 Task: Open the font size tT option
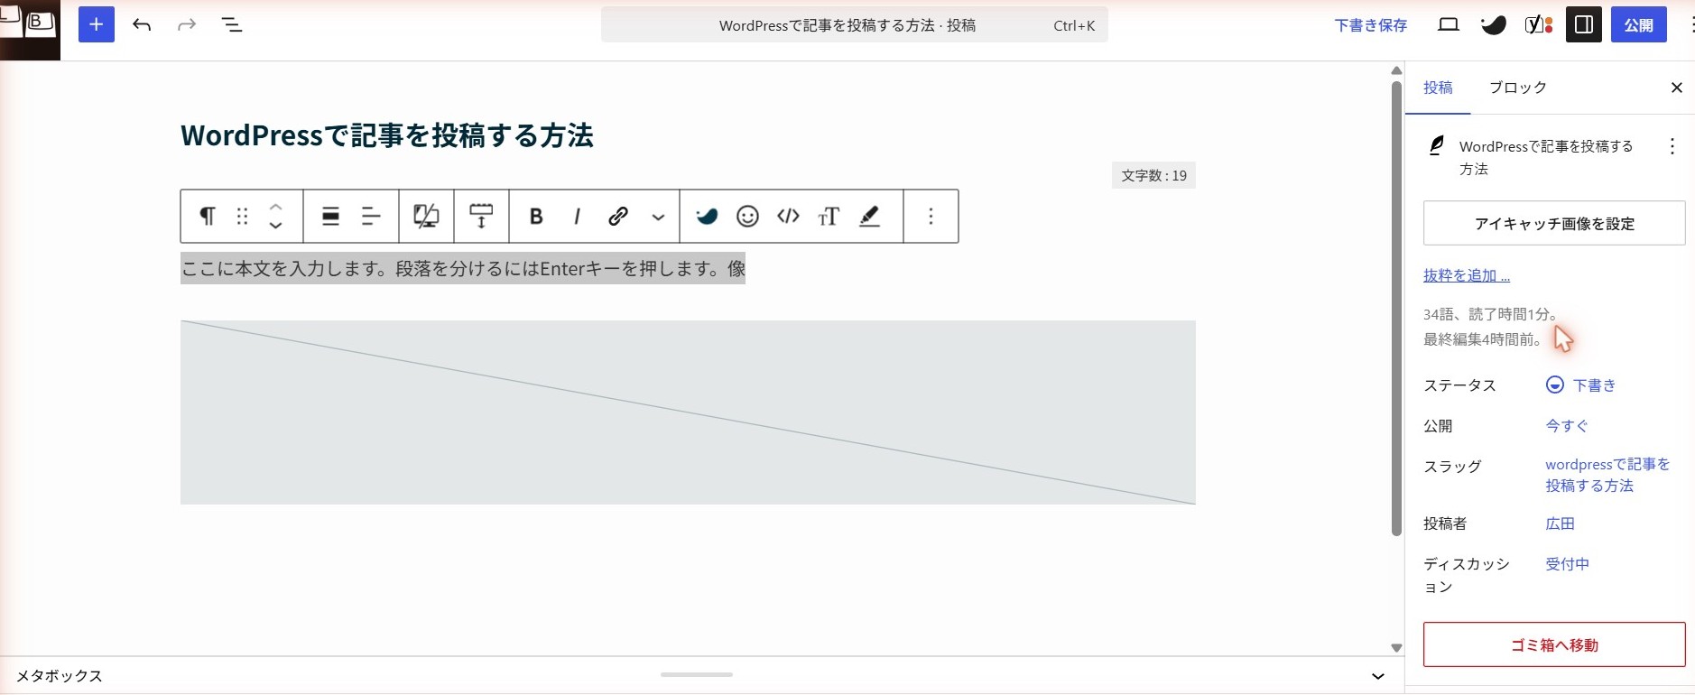point(829,216)
